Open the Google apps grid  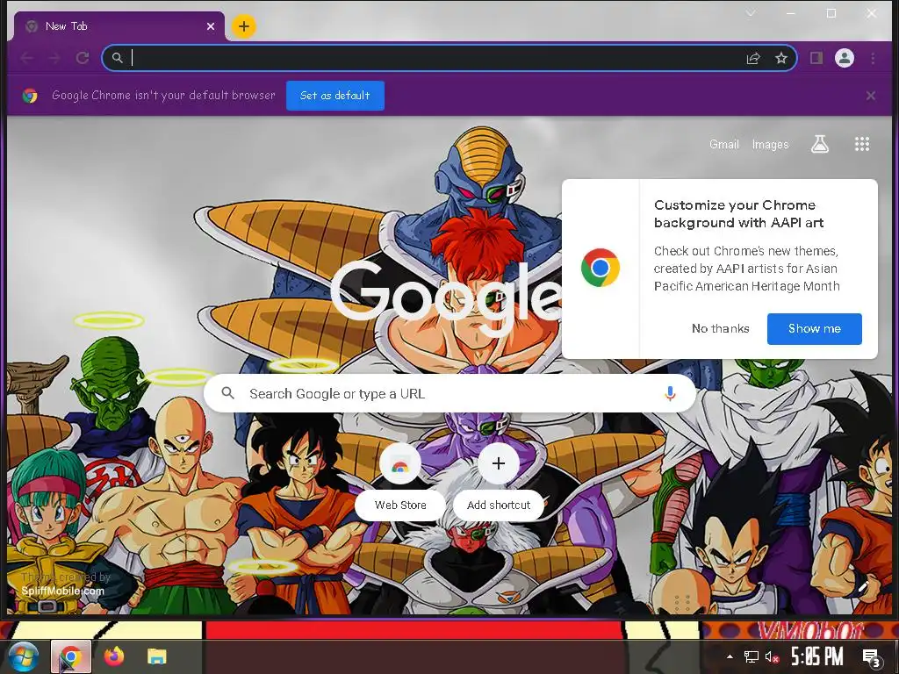click(862, 144)
